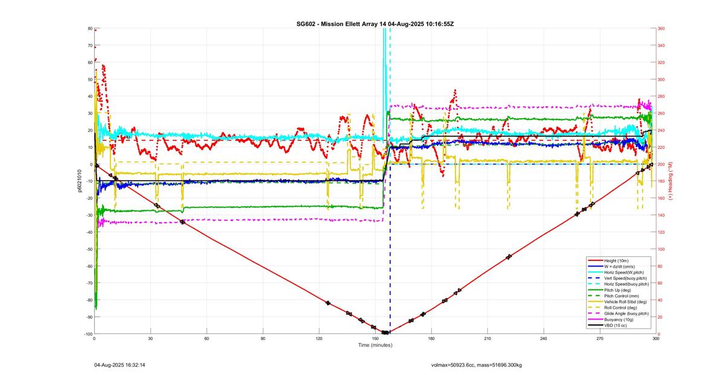The width and height of the screenshot is (725, 375).
Task: Click the '150' tick on time axis
Action: tap(375, 339)
